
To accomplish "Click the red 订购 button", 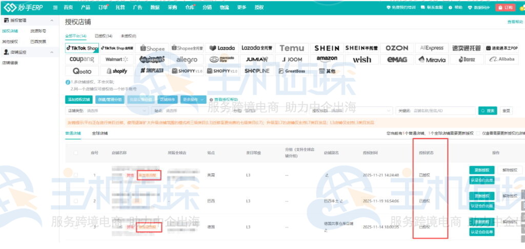I will 505,7.
